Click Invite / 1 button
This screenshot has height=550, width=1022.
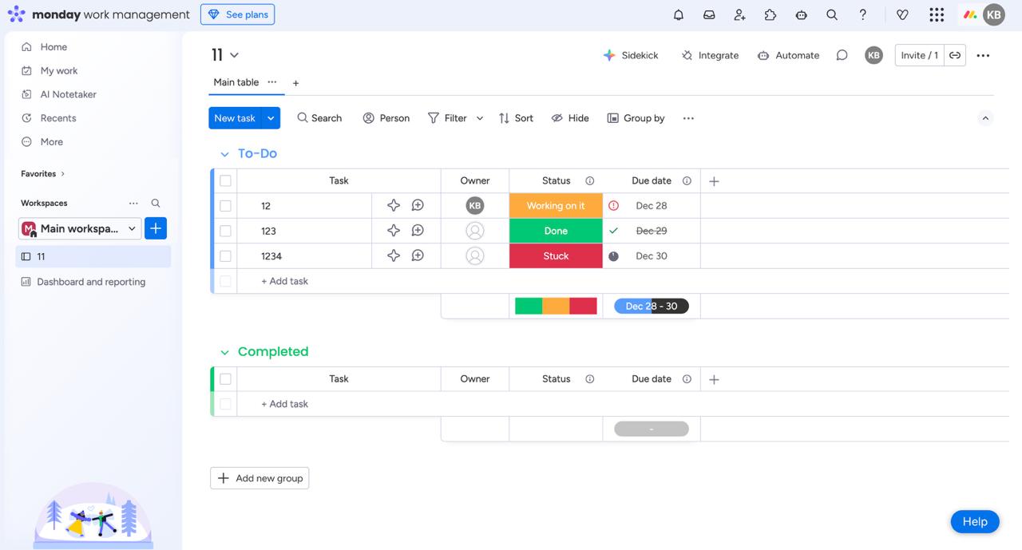[920, 55]
